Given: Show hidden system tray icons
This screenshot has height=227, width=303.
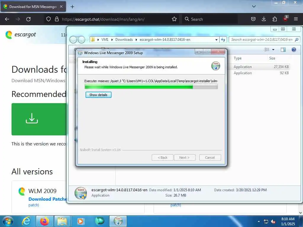Looking at the screenshot, I should tap(259, 221).
